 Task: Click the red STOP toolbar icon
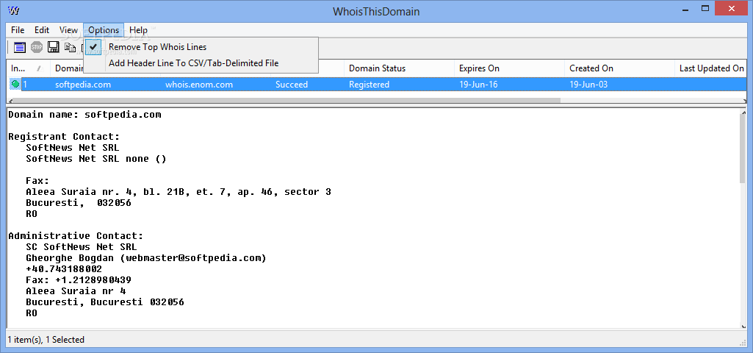[37, 47]
